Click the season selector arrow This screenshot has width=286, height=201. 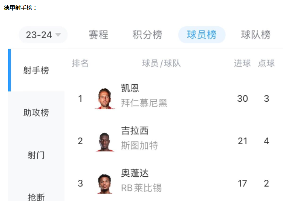(x=58, y=34)
